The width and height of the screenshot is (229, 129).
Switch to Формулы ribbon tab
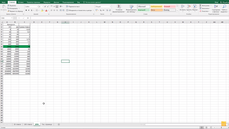(47, 2)
